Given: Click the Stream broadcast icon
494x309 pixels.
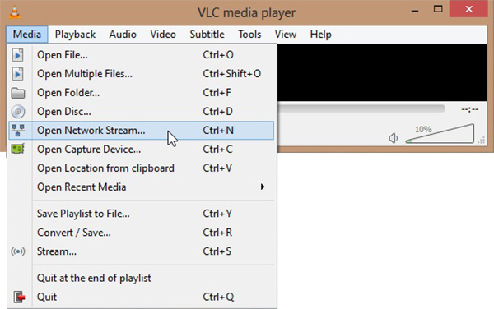Looking at the screenshot, I should (x=18, y=251).
